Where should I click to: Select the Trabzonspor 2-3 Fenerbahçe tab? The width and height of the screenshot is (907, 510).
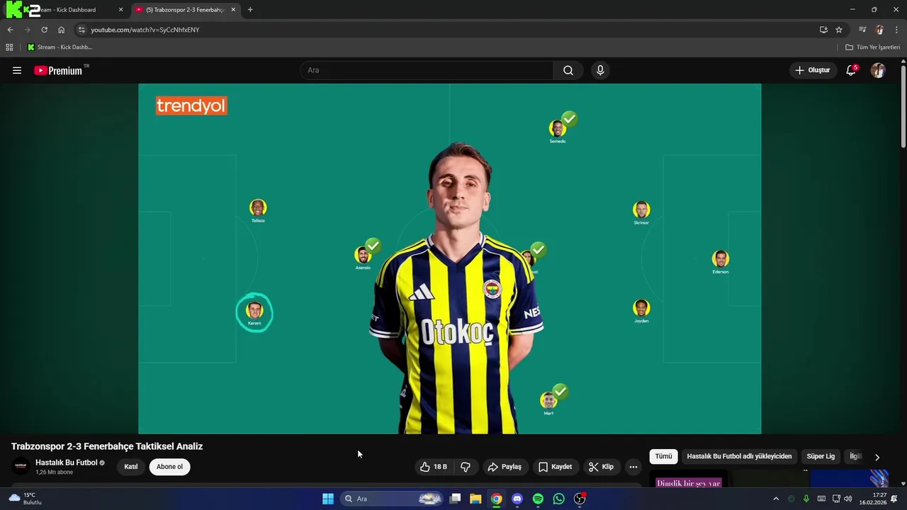point(184,10)
